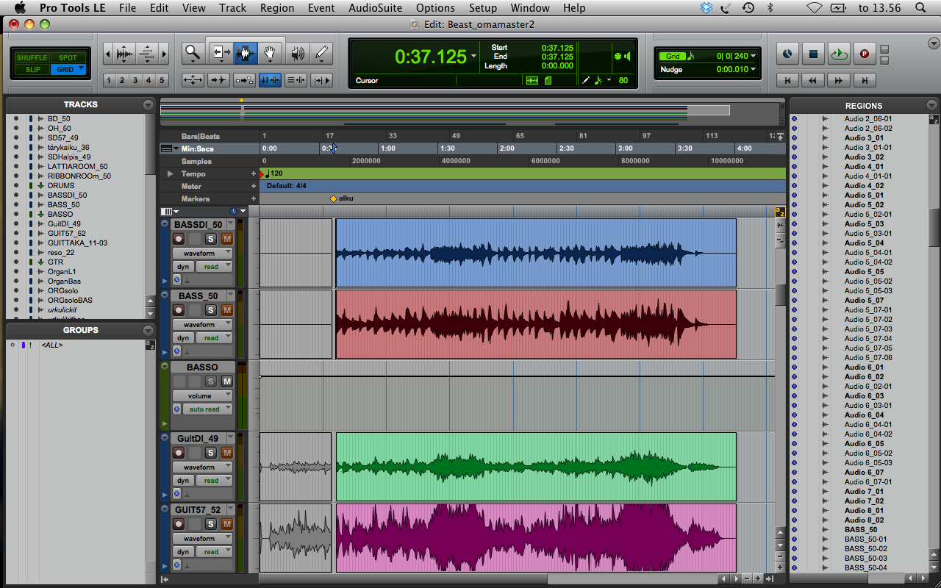
Task: Open the Tracks list popup menu
Action: pyautogui.click(x=149, y=105)
